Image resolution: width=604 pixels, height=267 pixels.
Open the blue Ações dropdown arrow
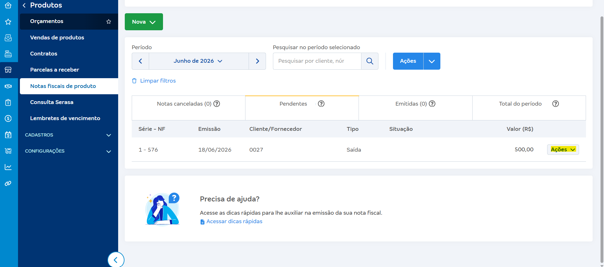pos(432,61)
